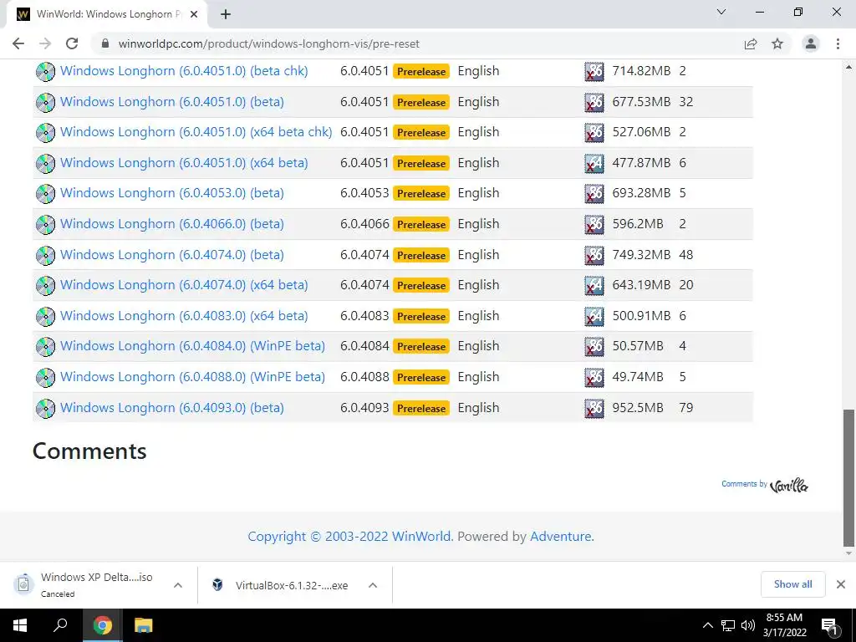Open the volume control in the tray

[748, 625]
